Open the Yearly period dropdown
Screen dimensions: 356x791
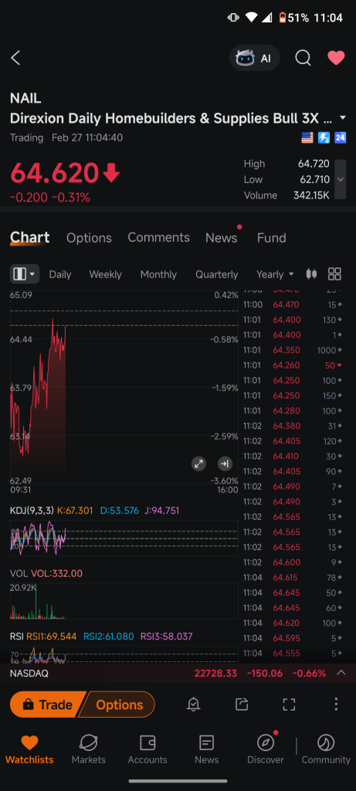(x=275, y=274)
